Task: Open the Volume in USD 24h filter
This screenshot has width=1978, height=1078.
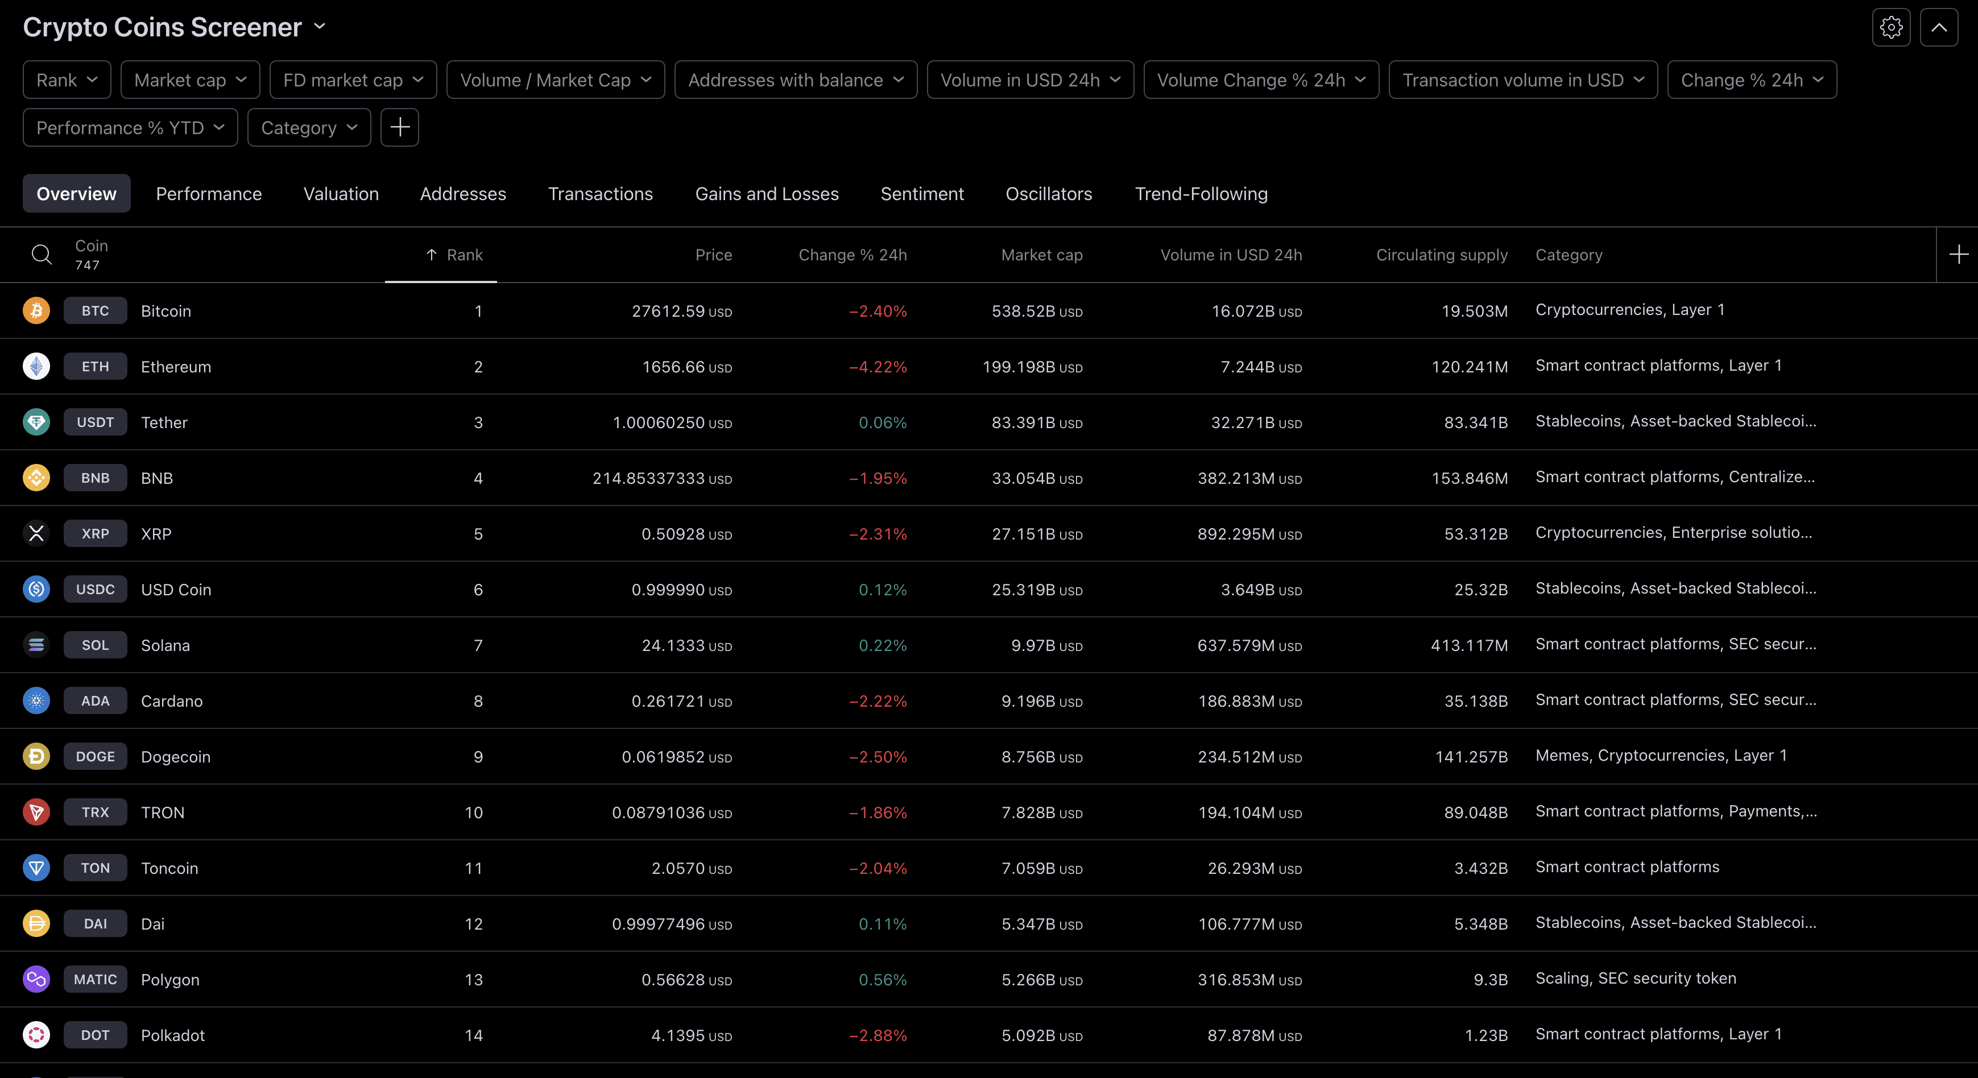Action: pyautogui.click(x=1031, y=80)
